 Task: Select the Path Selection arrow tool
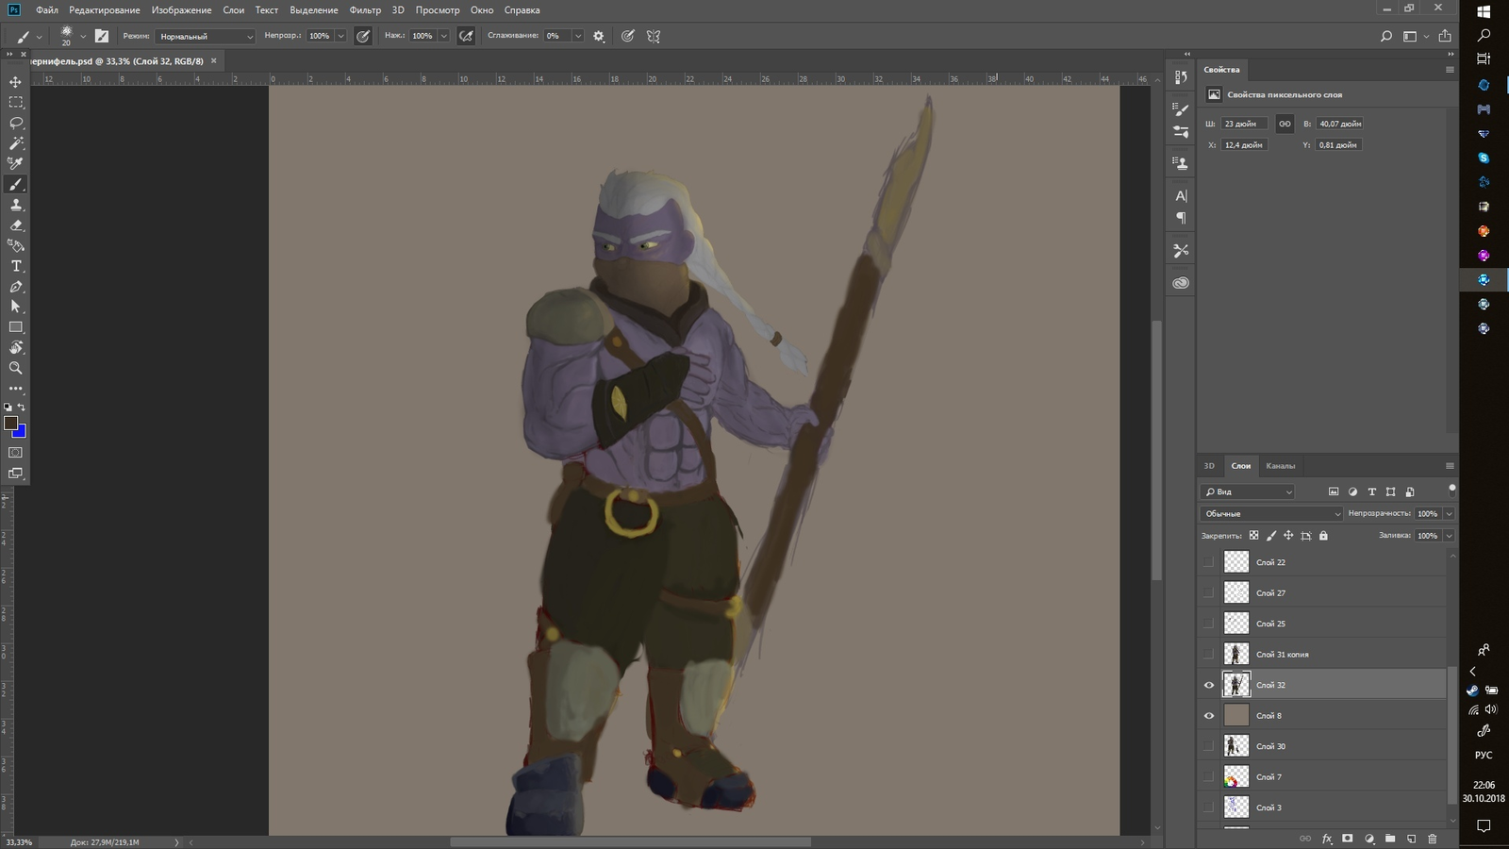[x=15, y=307]
